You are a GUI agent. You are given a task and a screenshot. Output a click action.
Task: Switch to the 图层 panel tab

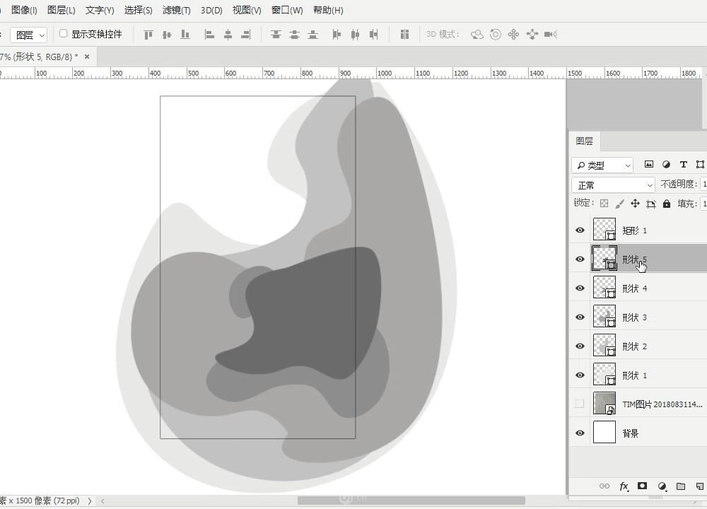585,141
